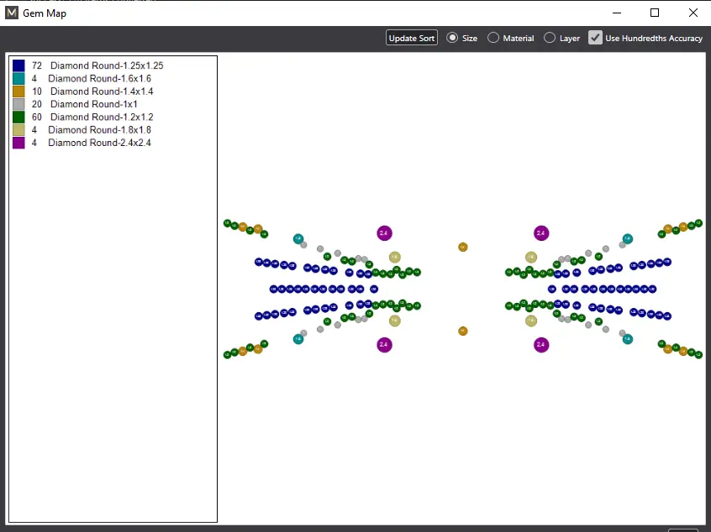
Task: Click the gray 1x1 legend swatch
Action: click(x=18, y=104)
